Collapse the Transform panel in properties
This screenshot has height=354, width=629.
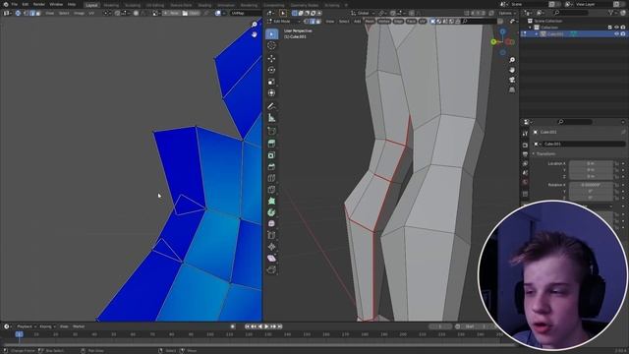pyautogui.click(x=534, y=153)
